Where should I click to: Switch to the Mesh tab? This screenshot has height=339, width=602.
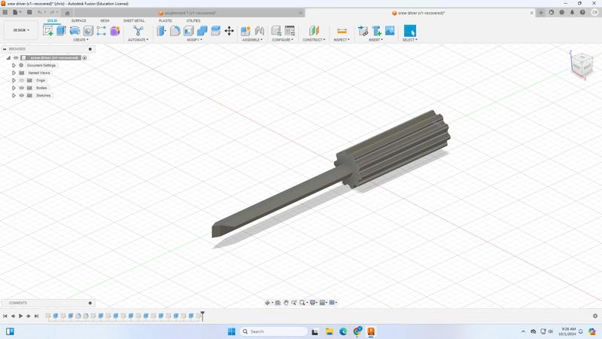click(105, 21)
